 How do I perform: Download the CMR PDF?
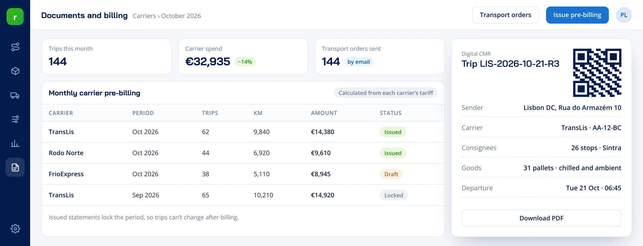tap(541, 218)
